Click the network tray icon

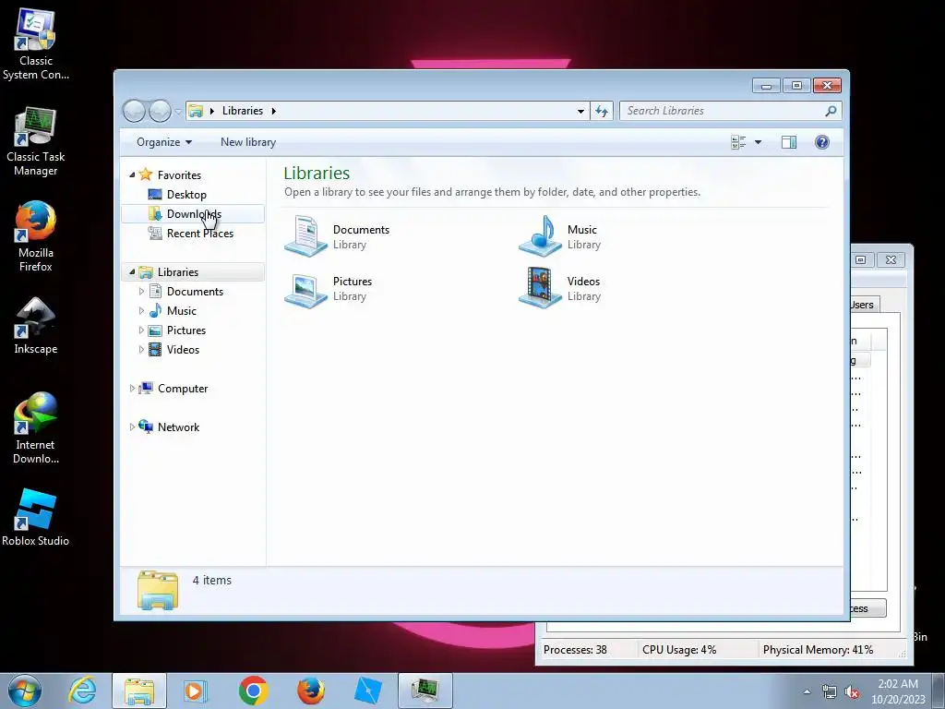pos(830,692)
